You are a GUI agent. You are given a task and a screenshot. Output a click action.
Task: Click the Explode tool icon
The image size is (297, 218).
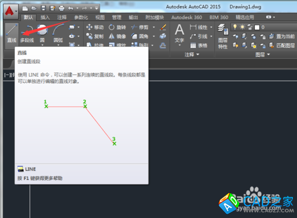click(163, 36)
